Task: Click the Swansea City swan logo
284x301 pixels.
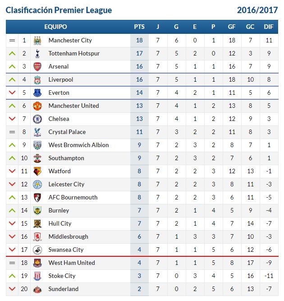Action: coord(37,250)
